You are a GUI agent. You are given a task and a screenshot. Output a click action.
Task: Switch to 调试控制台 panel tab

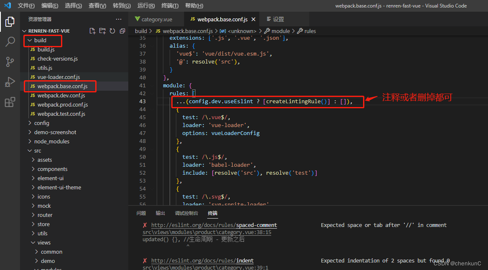coord(186,213)
